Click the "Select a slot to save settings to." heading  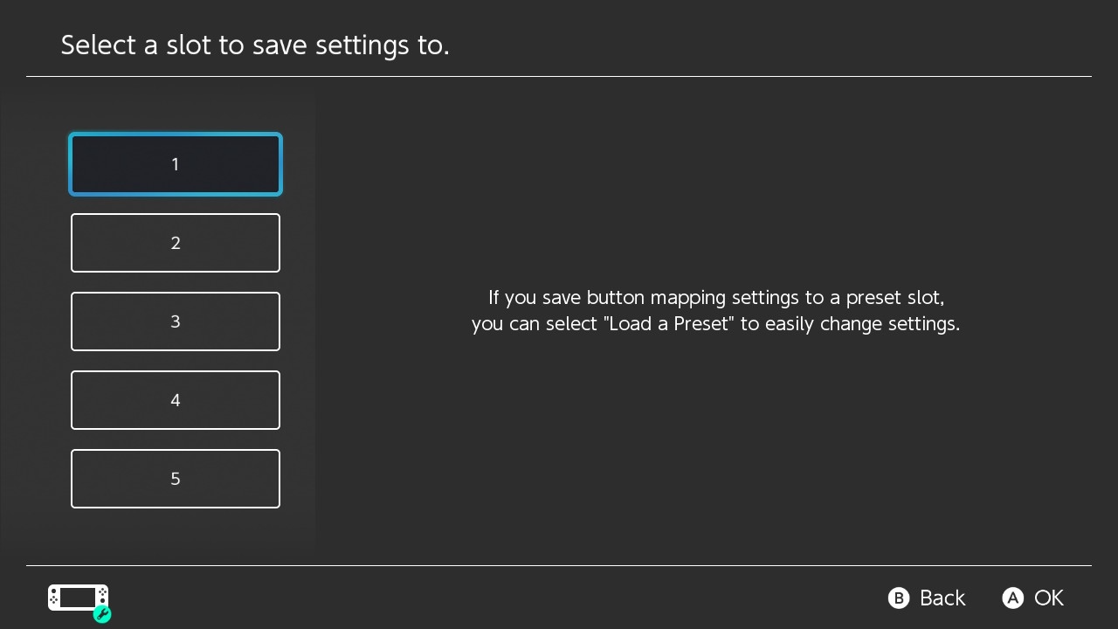click(255, 45)
